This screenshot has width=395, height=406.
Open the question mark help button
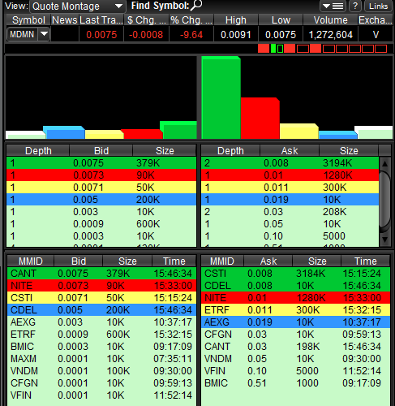click(x=355, y=6)
